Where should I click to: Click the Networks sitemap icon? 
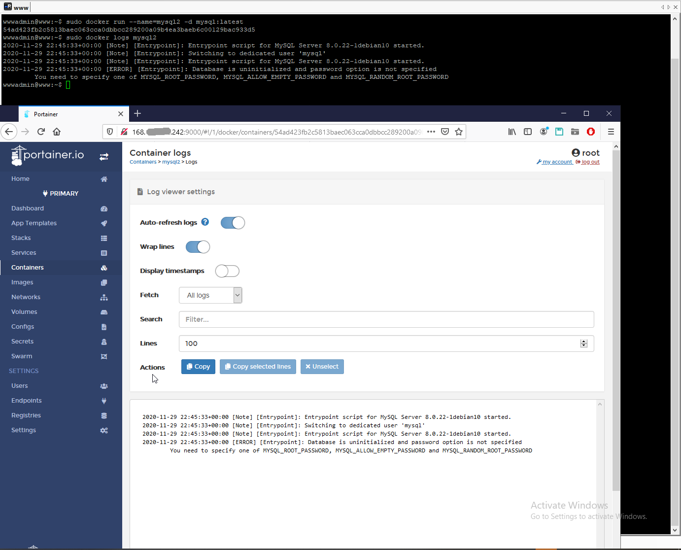click(104, 297)
